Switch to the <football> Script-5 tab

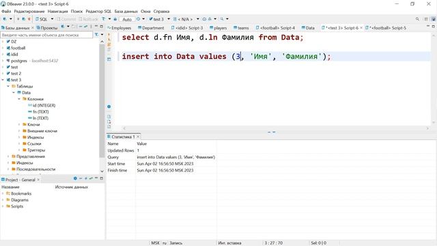click(x=386, y=28)
